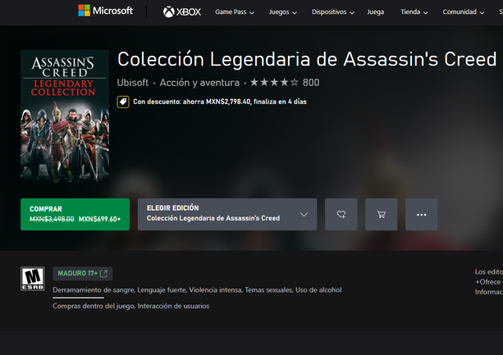Expand the Tienda menu
This screenshot has width=503, height=355.
click(x=414, y=11)
